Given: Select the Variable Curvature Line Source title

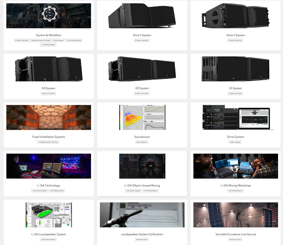Looking at the screenshot, I should tap(236, 234).
